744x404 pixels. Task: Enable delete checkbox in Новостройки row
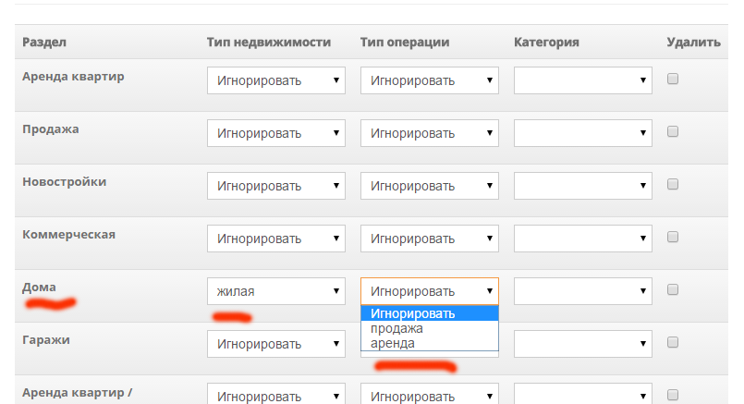point(672,184)
